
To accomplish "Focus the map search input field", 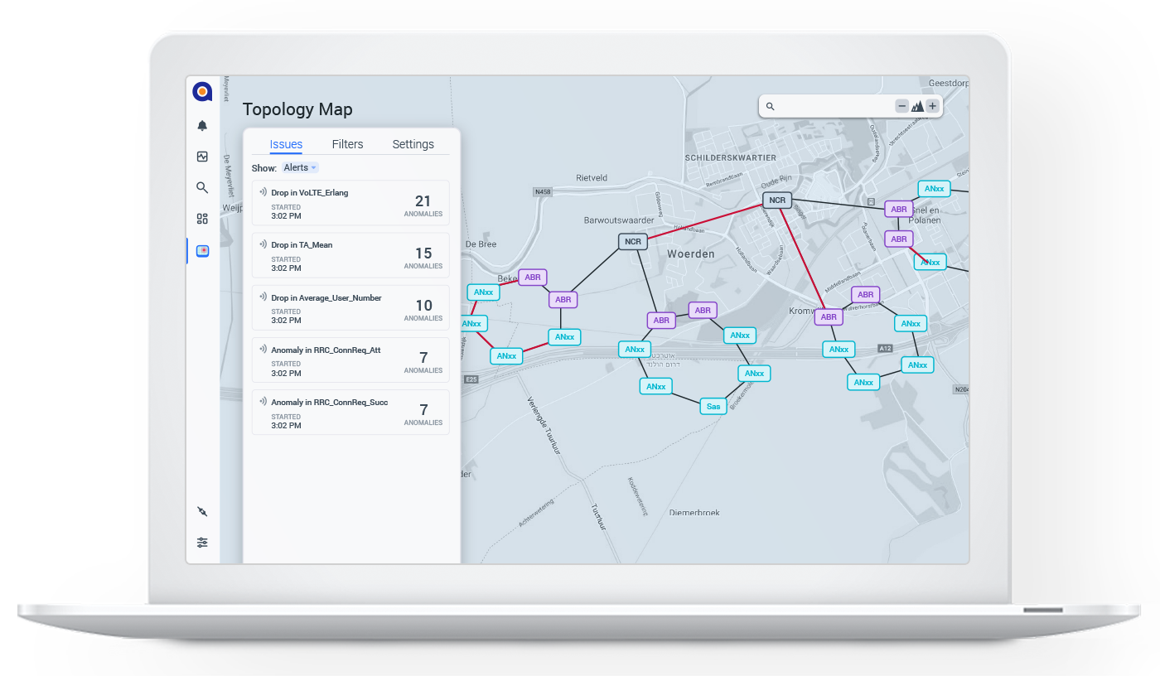I will (x=834, y=106).
